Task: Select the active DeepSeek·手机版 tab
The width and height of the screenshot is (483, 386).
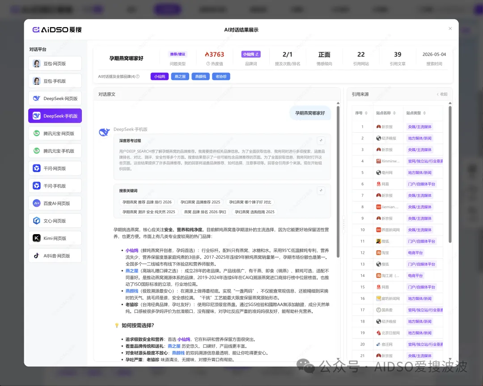Action: pos(55,116)
